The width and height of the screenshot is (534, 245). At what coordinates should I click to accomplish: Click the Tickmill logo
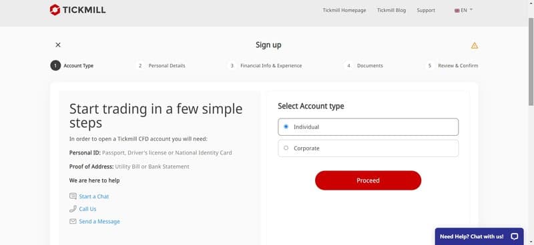click(x=77, y=10)
